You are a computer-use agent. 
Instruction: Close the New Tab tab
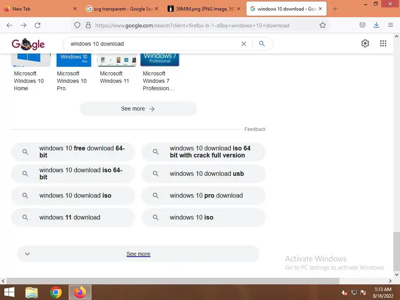point(75,9)
